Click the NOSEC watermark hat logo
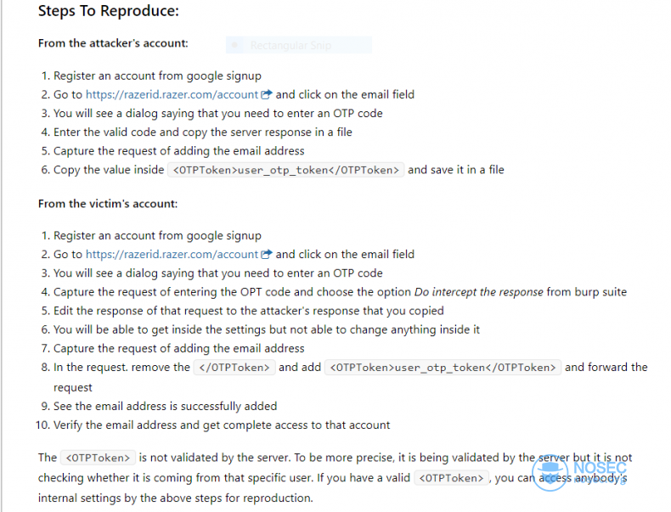 click(x=550, y=472)
